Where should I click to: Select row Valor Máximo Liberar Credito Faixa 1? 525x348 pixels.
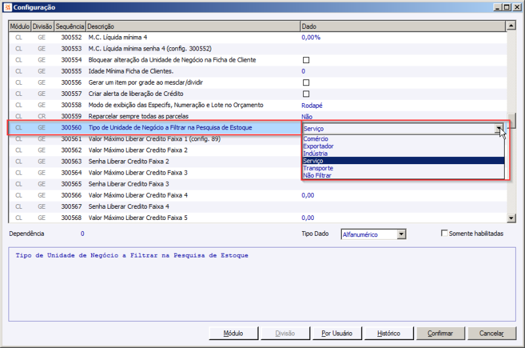(x=155, y=139)
